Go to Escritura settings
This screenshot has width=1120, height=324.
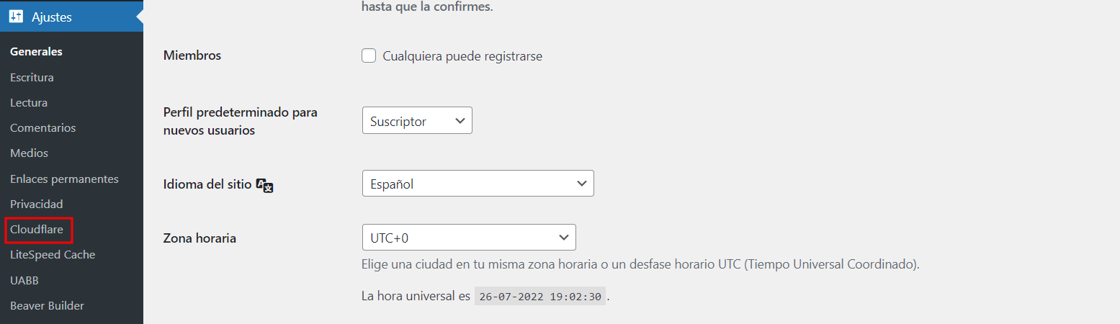tap(32, 77)
